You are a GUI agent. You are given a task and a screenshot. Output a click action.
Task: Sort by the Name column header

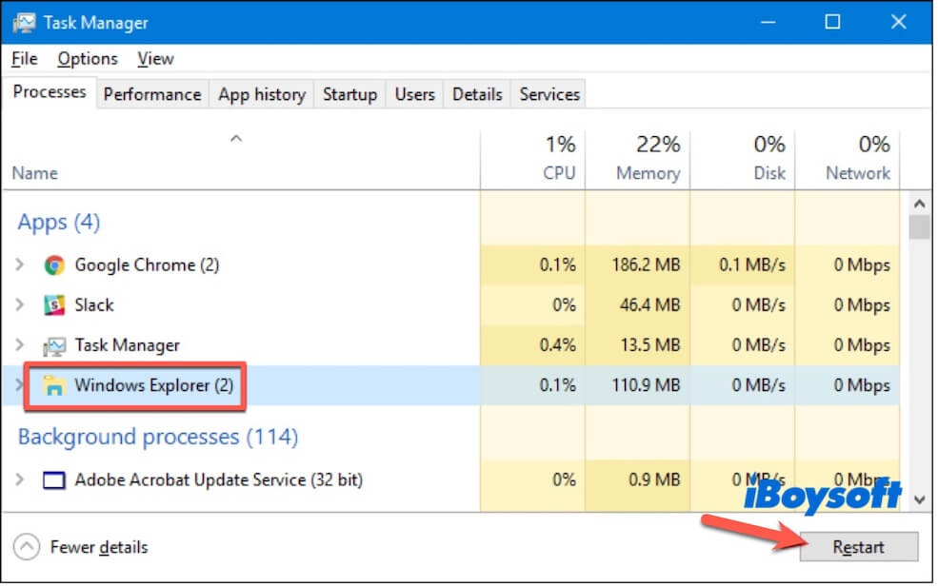[34, 173]
